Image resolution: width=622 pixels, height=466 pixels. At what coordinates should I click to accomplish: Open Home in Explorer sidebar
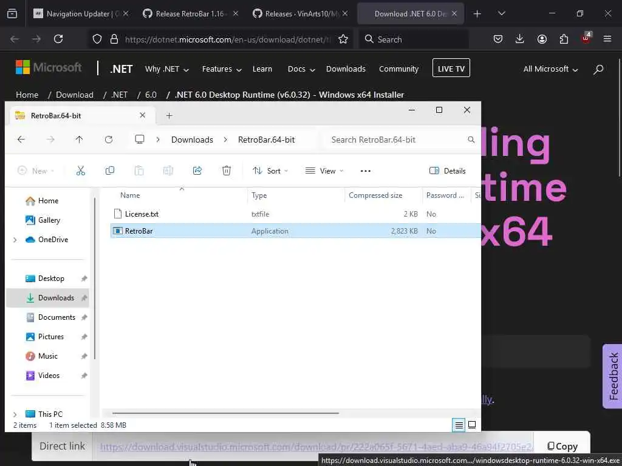48,201
